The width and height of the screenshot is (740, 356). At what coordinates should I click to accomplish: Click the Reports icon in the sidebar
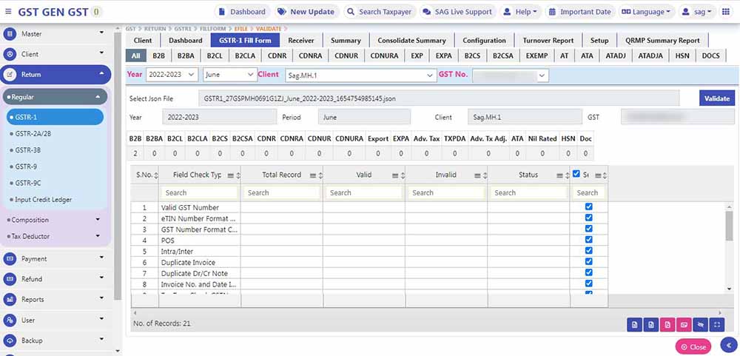coord(10,300)
